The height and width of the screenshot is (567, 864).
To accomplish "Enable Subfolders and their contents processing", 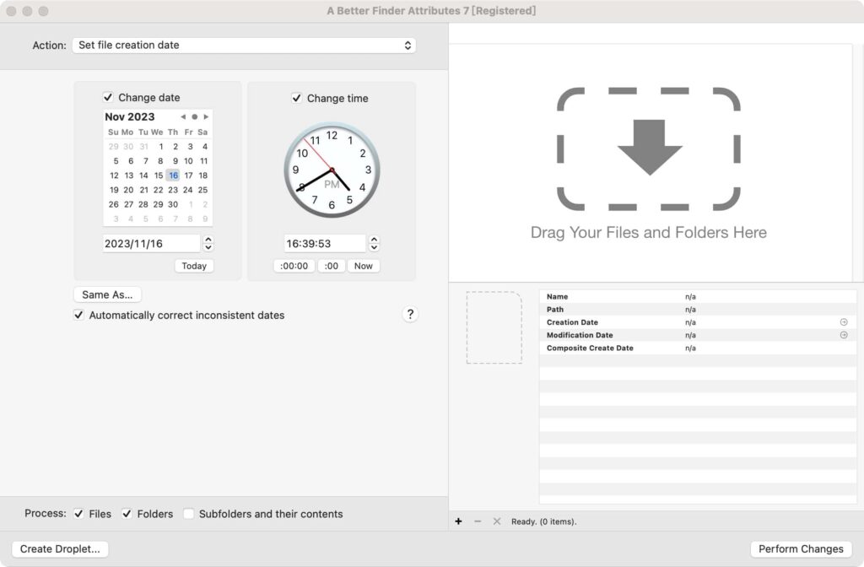I will [x=188, y=513].
